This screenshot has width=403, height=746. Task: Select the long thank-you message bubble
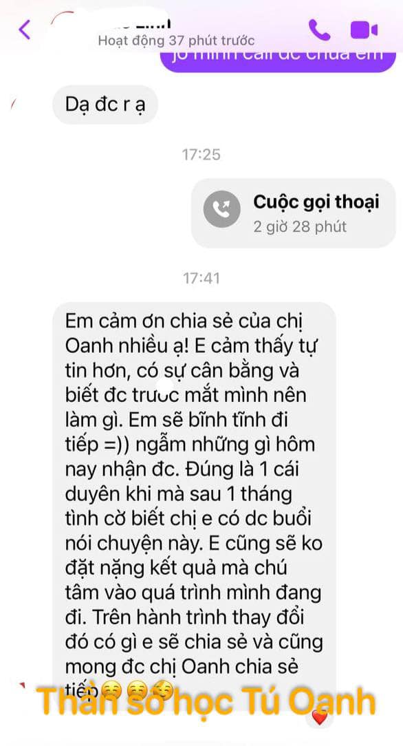pyautogui.click(x=194, y=506)
